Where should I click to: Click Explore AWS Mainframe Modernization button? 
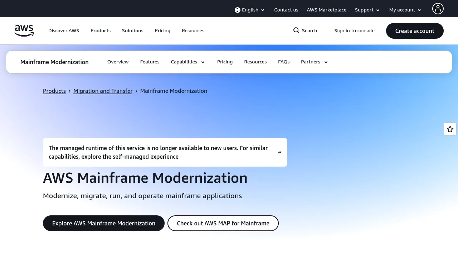(x=104, y=223)
